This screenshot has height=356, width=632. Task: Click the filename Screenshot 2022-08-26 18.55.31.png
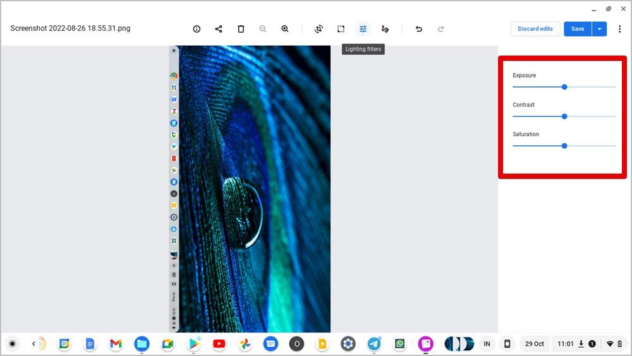70,28
